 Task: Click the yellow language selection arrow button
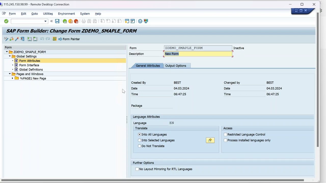point(210,140)
